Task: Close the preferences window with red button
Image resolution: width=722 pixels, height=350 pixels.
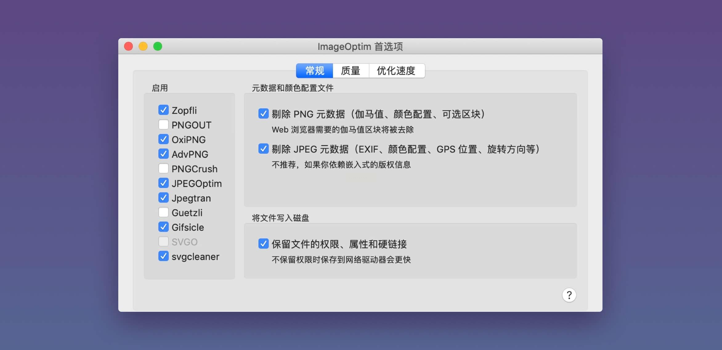Action: (128, 47)
